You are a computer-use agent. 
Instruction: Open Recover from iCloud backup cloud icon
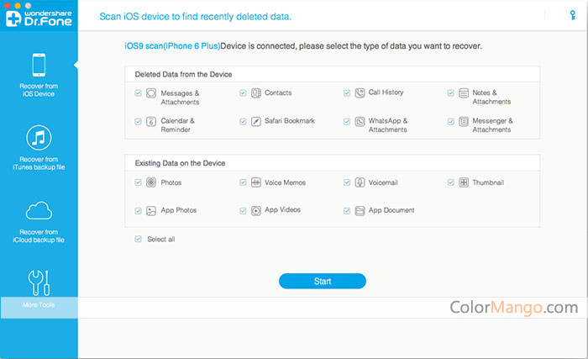click(39, 210)
